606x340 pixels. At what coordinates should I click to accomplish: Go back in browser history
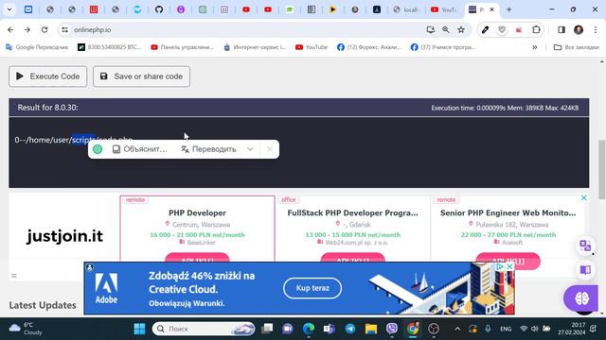click(x=10, y=29)
